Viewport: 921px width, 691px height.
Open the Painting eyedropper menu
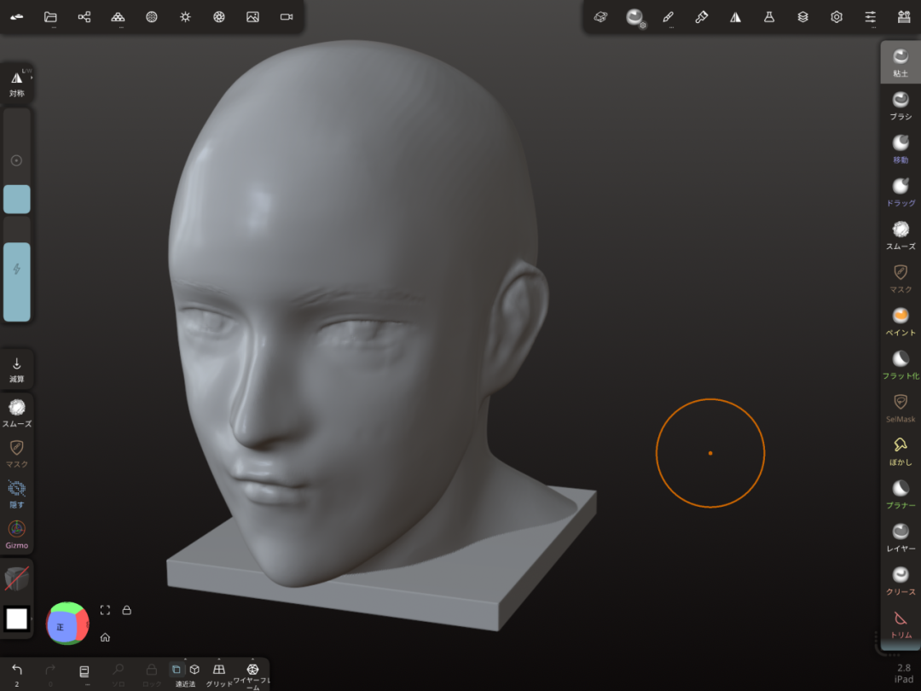pos(701,17)
